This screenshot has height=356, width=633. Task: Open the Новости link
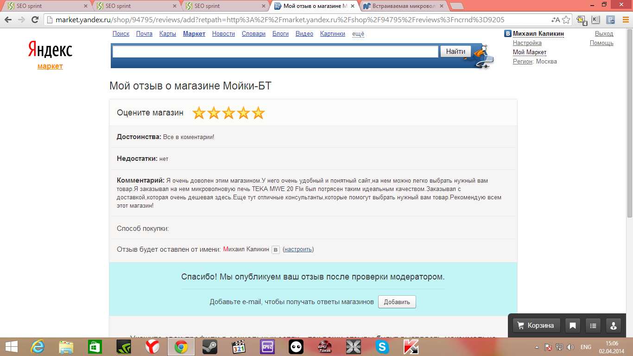(223, 34)
